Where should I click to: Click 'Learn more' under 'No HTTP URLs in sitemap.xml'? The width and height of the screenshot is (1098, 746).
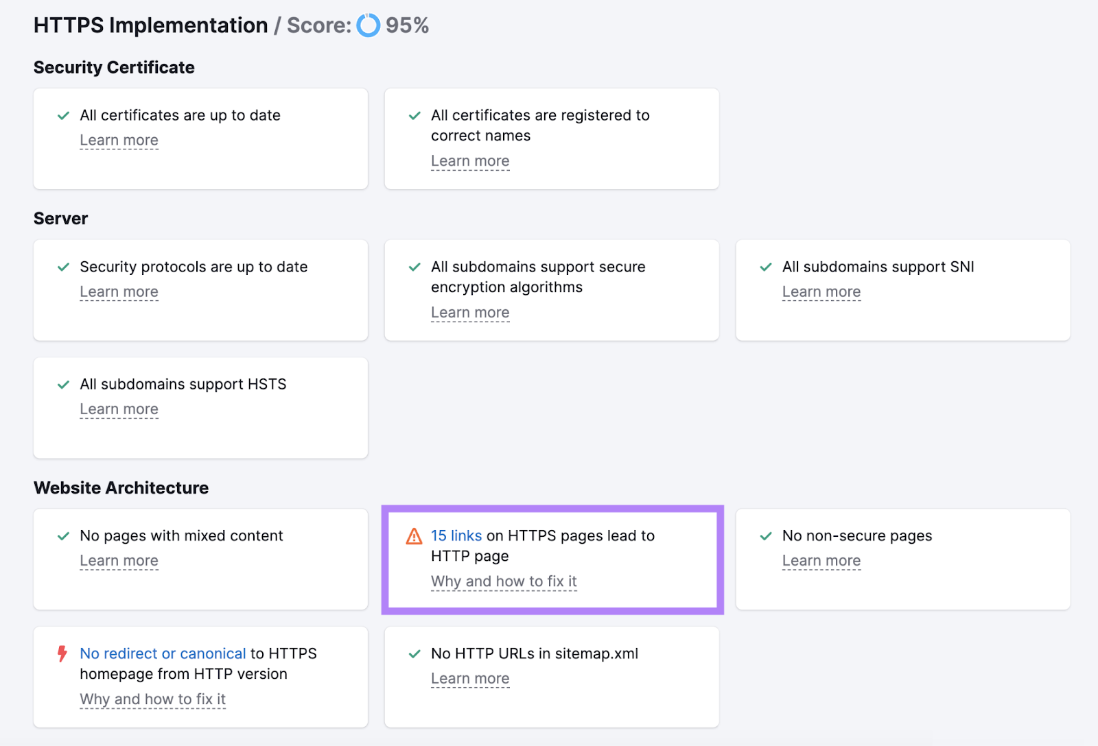(470, 678)
